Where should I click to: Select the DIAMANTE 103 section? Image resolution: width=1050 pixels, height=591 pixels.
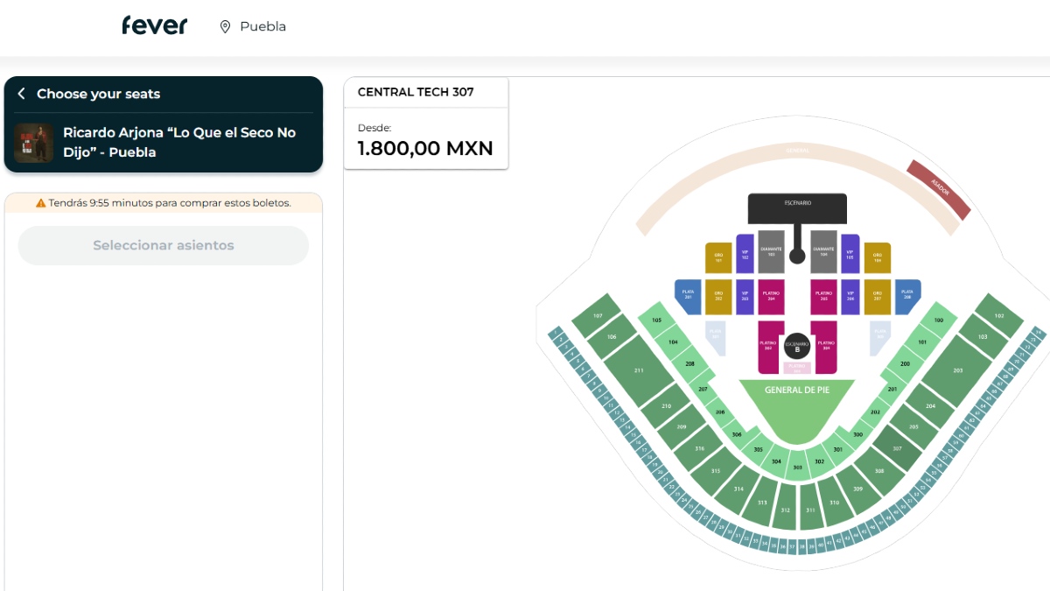pyautogui.click(x=771, y=251)
